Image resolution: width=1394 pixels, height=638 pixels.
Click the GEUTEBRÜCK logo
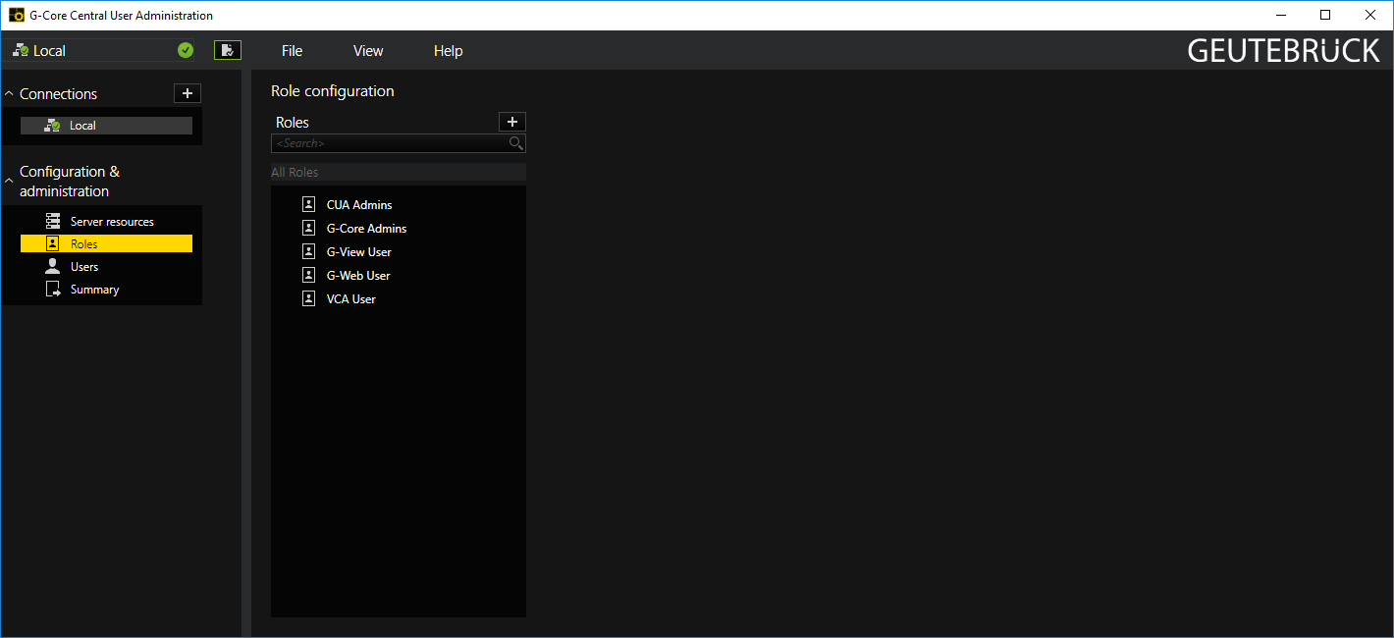click(1283, 50)
